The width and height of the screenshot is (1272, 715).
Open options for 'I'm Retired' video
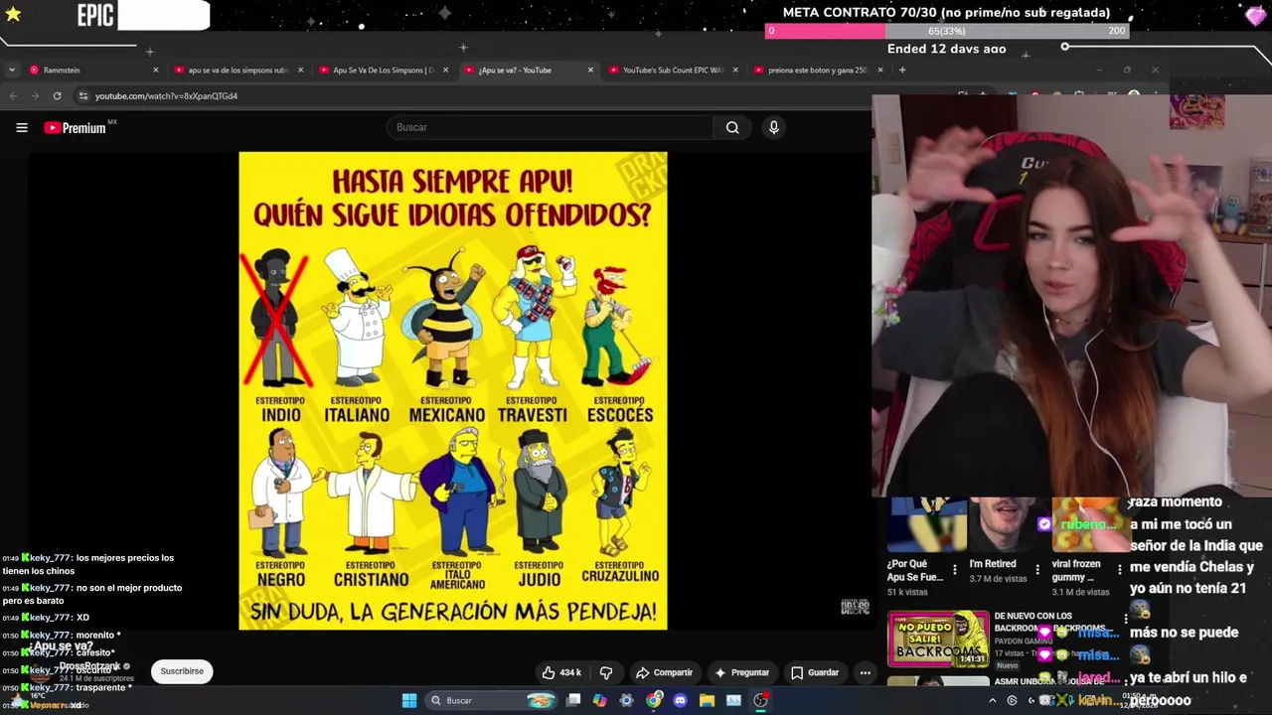click(1036, 570)
